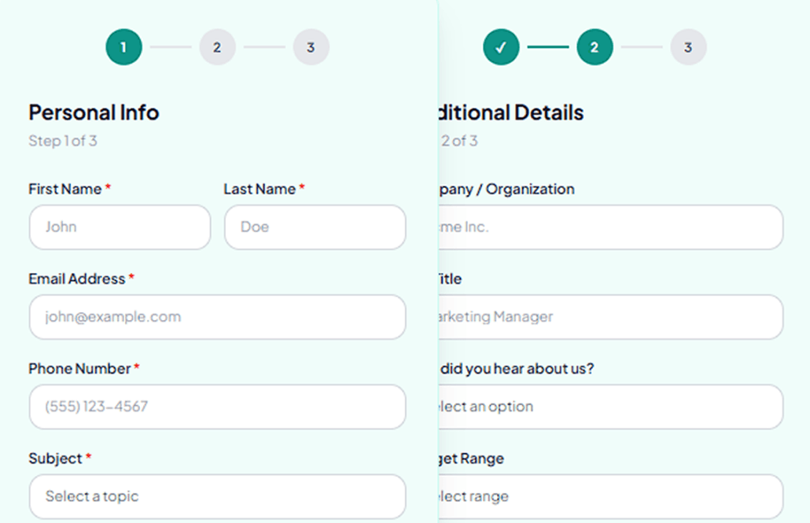810x523 pixels.
Task: Focus the Last Name field
Action: [315, 227]
